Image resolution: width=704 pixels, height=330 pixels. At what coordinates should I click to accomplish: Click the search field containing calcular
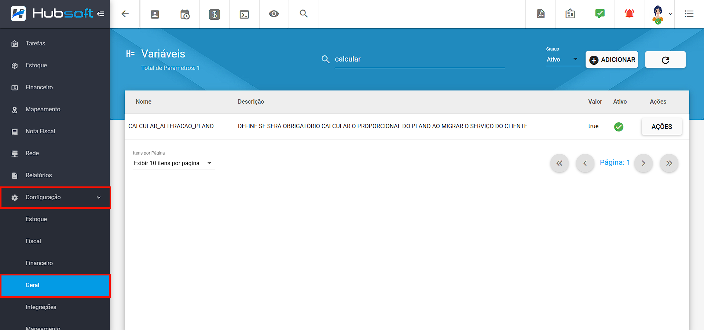419,59
